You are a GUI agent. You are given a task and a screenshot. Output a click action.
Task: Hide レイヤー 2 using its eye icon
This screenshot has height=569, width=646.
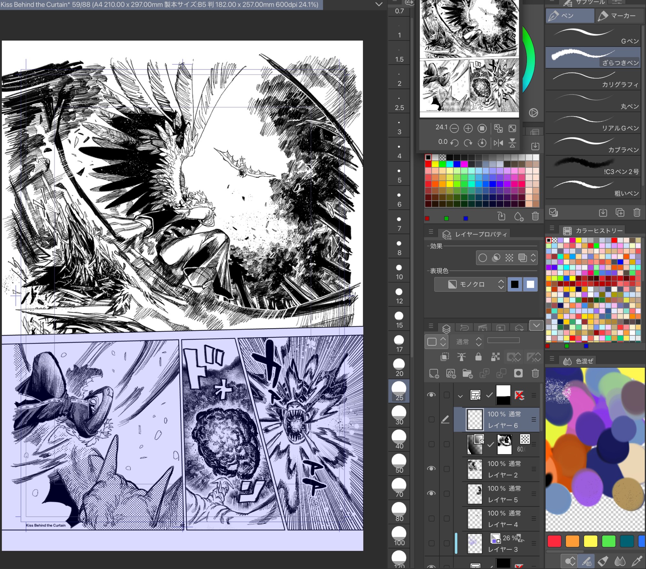click(x=431, y=469)
